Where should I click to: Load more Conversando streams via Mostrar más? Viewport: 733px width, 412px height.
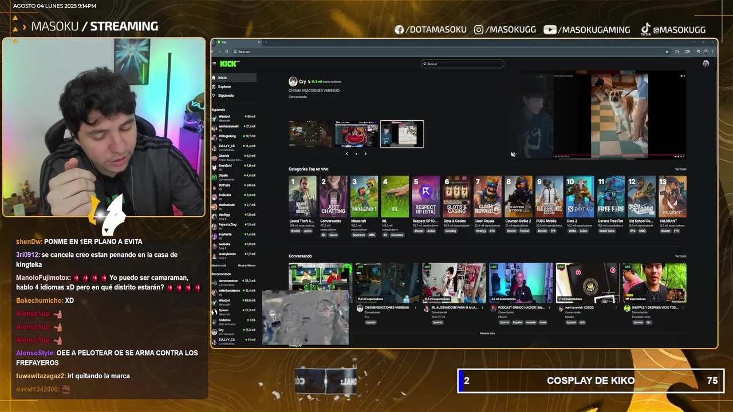point(487,333)
